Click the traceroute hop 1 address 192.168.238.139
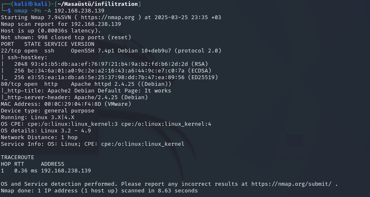 coord(66,171)
